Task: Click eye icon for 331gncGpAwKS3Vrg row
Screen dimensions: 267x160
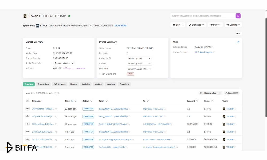Action: (28, 124)
